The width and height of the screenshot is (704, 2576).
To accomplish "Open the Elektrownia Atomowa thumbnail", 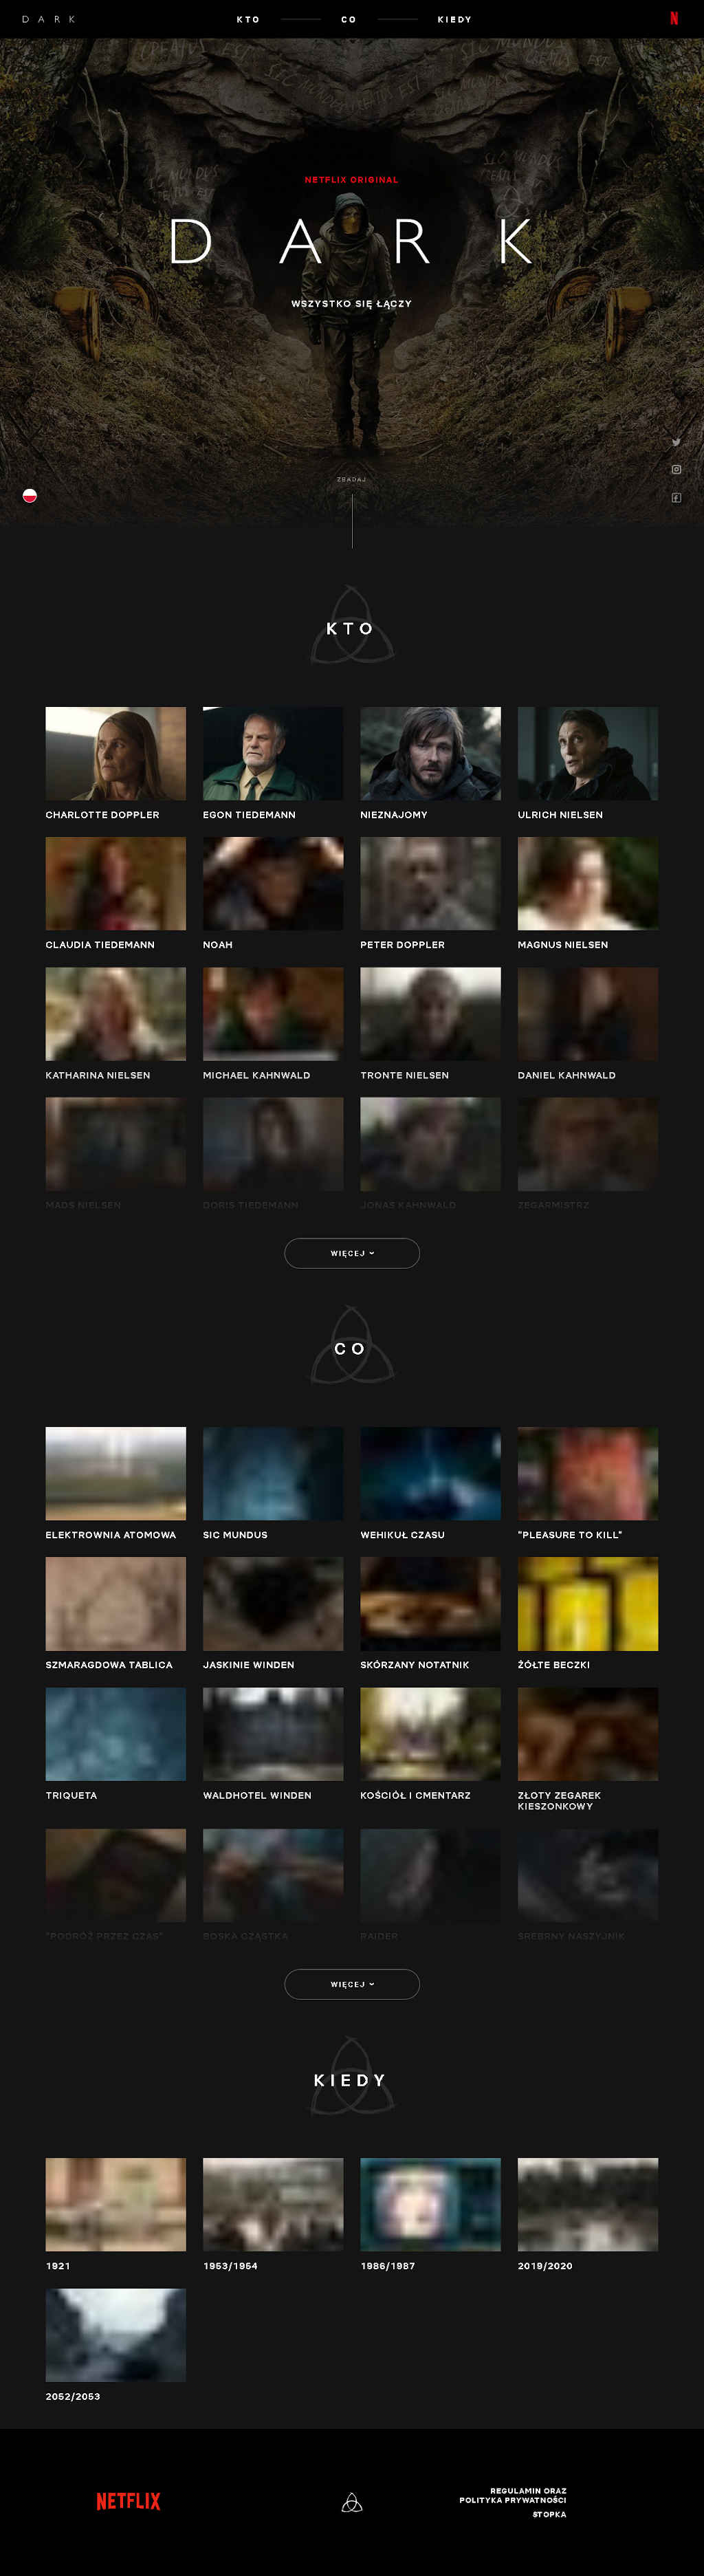I will coord(116,1473).
